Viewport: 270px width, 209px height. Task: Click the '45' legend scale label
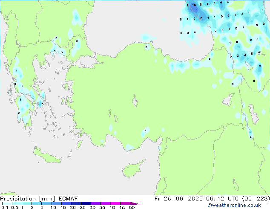point(122,207)
